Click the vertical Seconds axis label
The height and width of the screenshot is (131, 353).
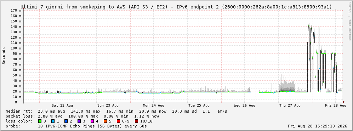4,56
